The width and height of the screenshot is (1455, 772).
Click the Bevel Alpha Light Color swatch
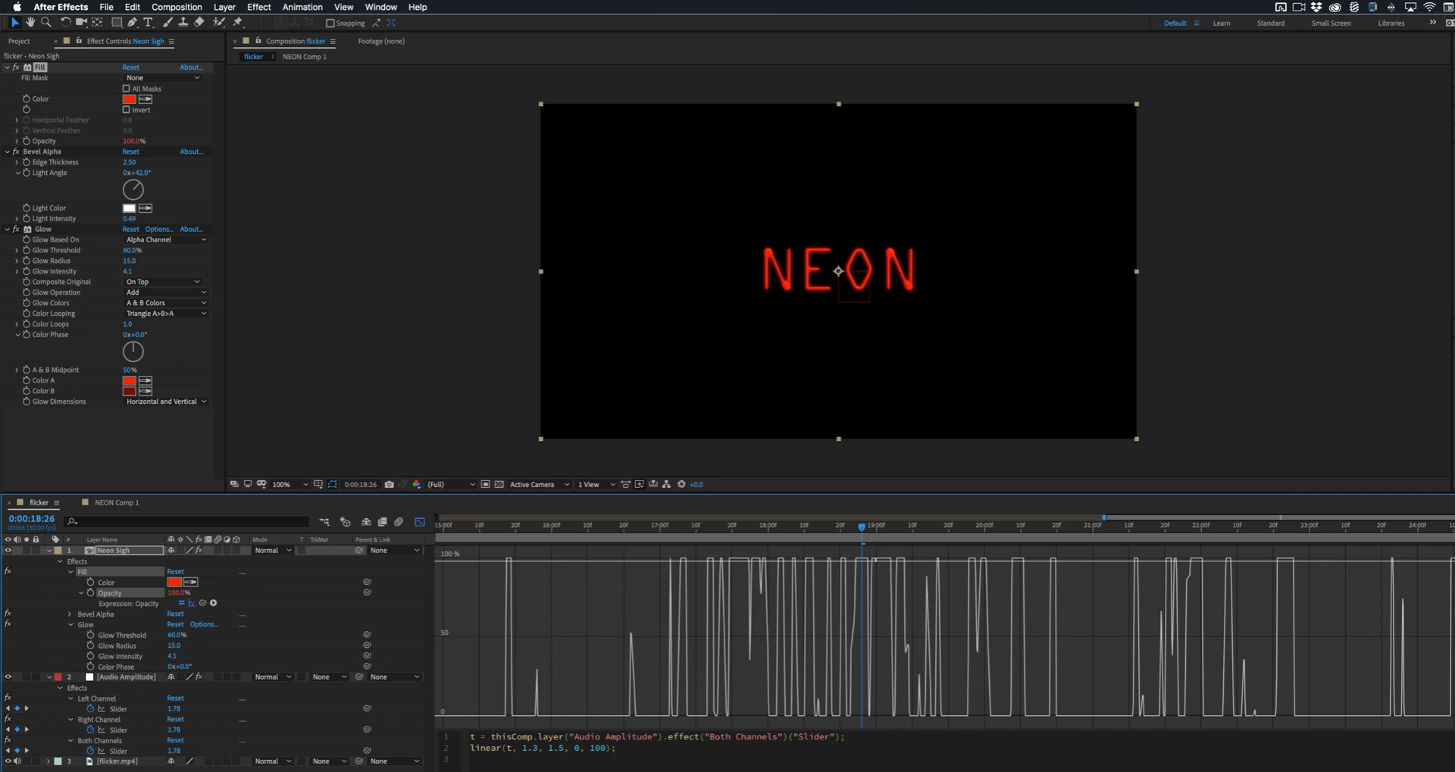coord(130,208)
